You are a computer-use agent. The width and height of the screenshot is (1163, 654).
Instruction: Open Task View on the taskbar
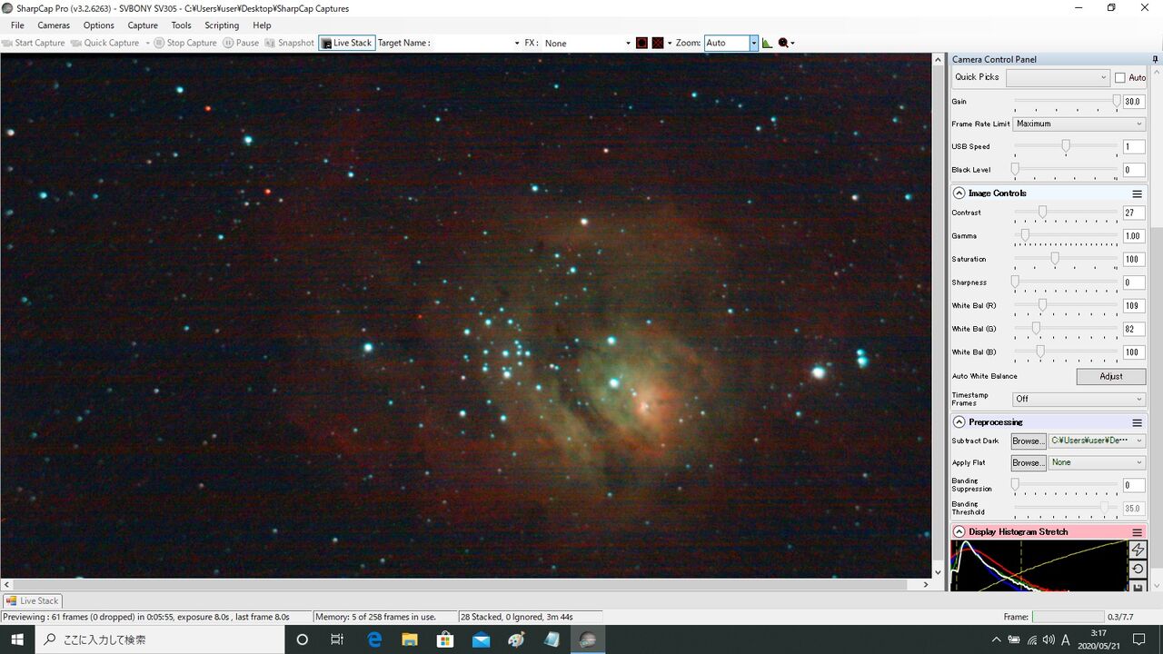click(337, 639)
